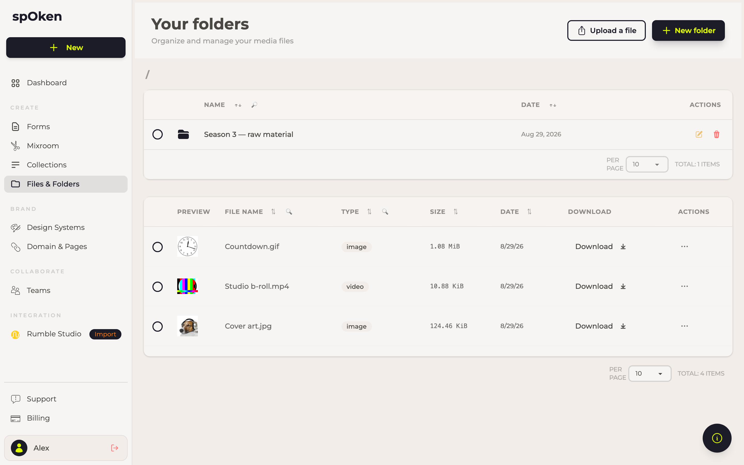Sort folders by DATE column arrows
The height and width of the screenshot is (465, 744).
coord(553,105)
